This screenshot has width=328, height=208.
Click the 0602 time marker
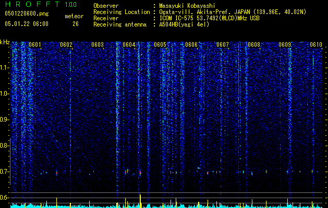[x=66, y=45]
